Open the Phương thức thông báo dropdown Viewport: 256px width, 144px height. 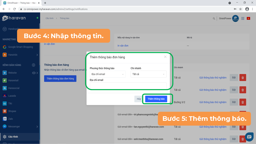(107, 74)
